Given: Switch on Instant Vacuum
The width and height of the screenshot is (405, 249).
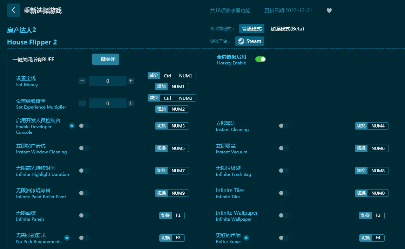Looking at the screenshot, I should pos(284,148).
